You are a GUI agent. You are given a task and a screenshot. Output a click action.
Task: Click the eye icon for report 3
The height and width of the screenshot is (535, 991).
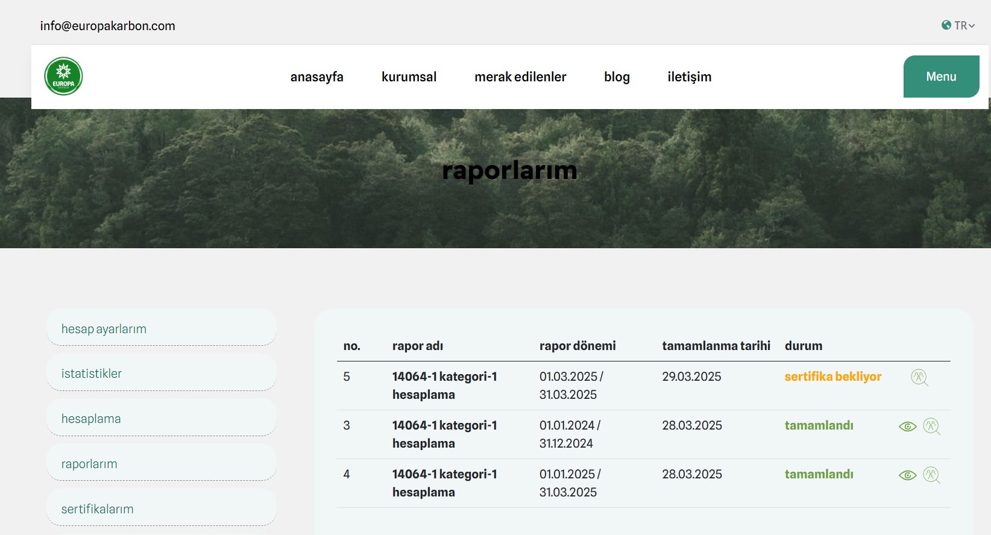(907, 427)
